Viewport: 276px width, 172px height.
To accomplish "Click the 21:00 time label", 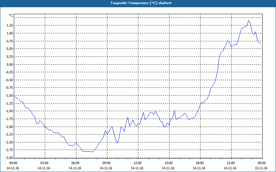I will coord(231,163).
